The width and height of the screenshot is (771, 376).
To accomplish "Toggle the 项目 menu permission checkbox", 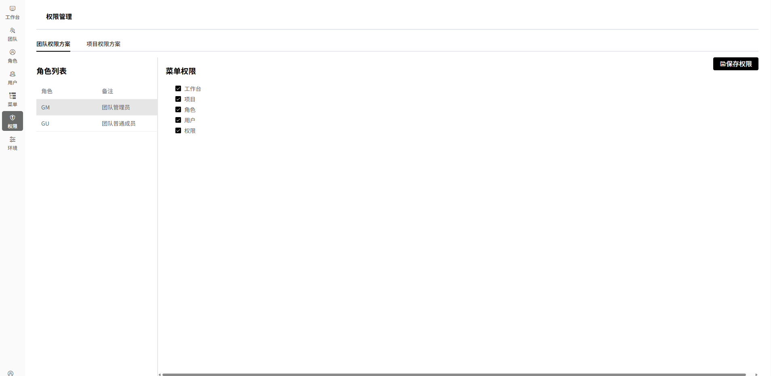I will pos(178,99).
